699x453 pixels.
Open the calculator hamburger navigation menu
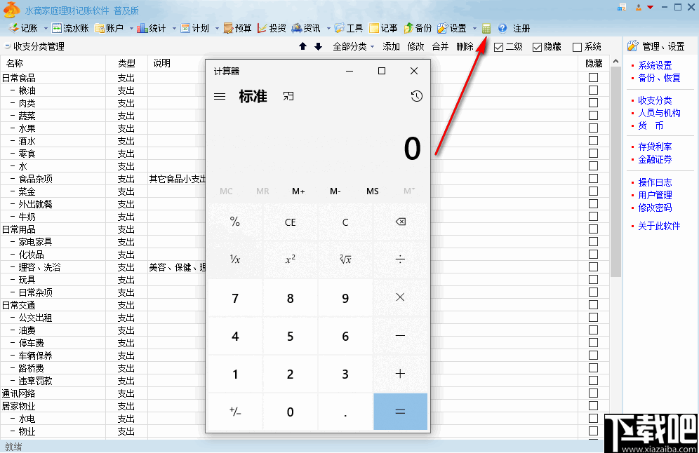tap(220, 97)
